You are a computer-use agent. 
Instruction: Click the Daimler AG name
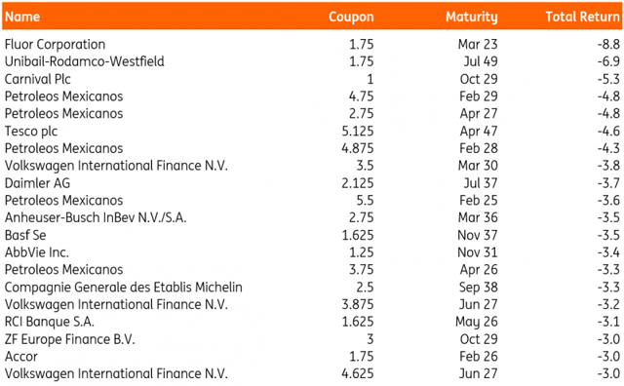(37, 183)
